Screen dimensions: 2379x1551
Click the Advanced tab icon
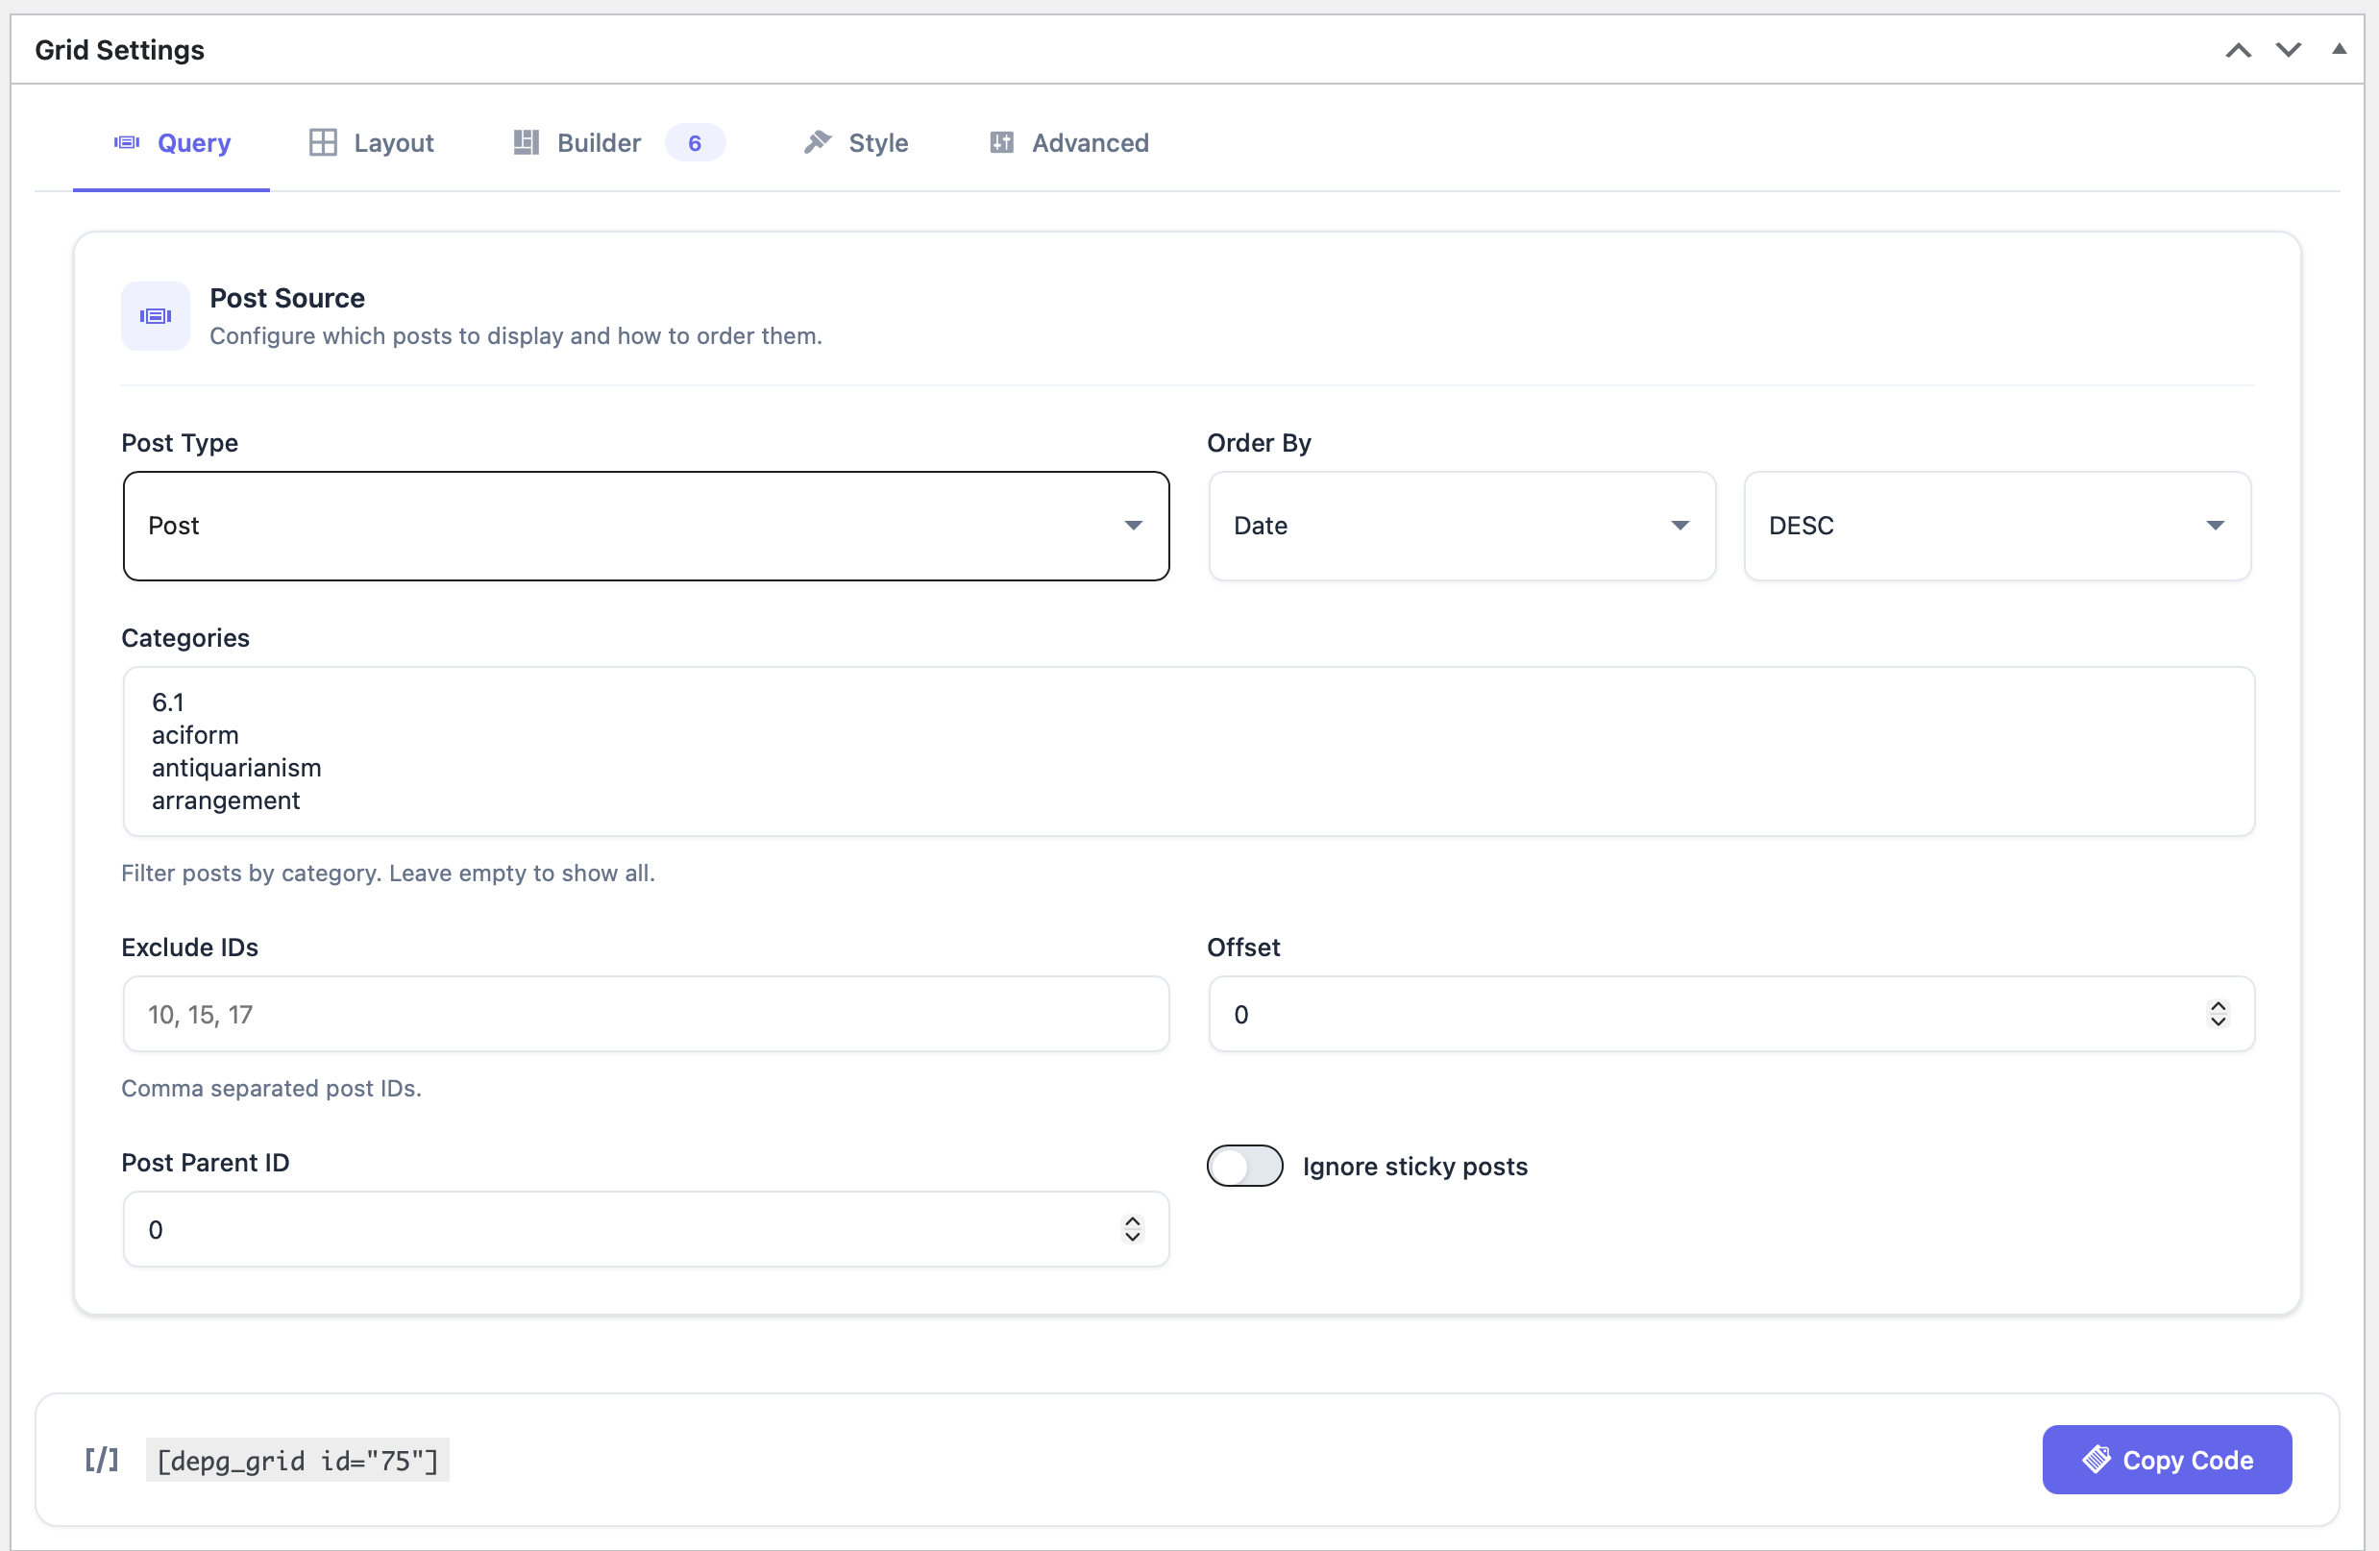(1001, 143)
